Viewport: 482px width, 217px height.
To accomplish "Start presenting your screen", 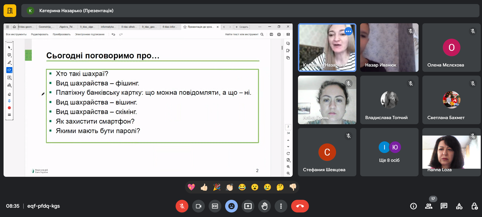I will [x=248, y=206].
